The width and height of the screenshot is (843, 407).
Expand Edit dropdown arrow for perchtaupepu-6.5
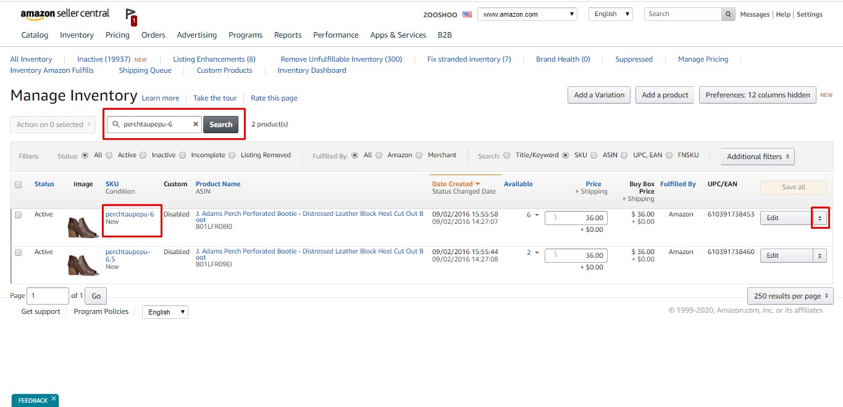click(820, 255)
